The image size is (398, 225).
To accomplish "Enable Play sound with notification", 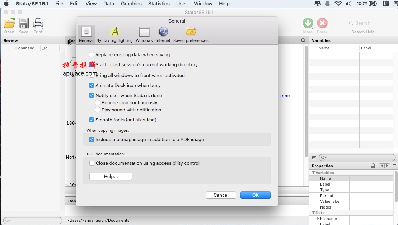I will (98, 110).
